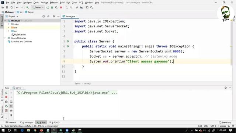This screenshot has width=236, height=133.
Task: Rerun Server in Run panel
Action: click(6, 93)
